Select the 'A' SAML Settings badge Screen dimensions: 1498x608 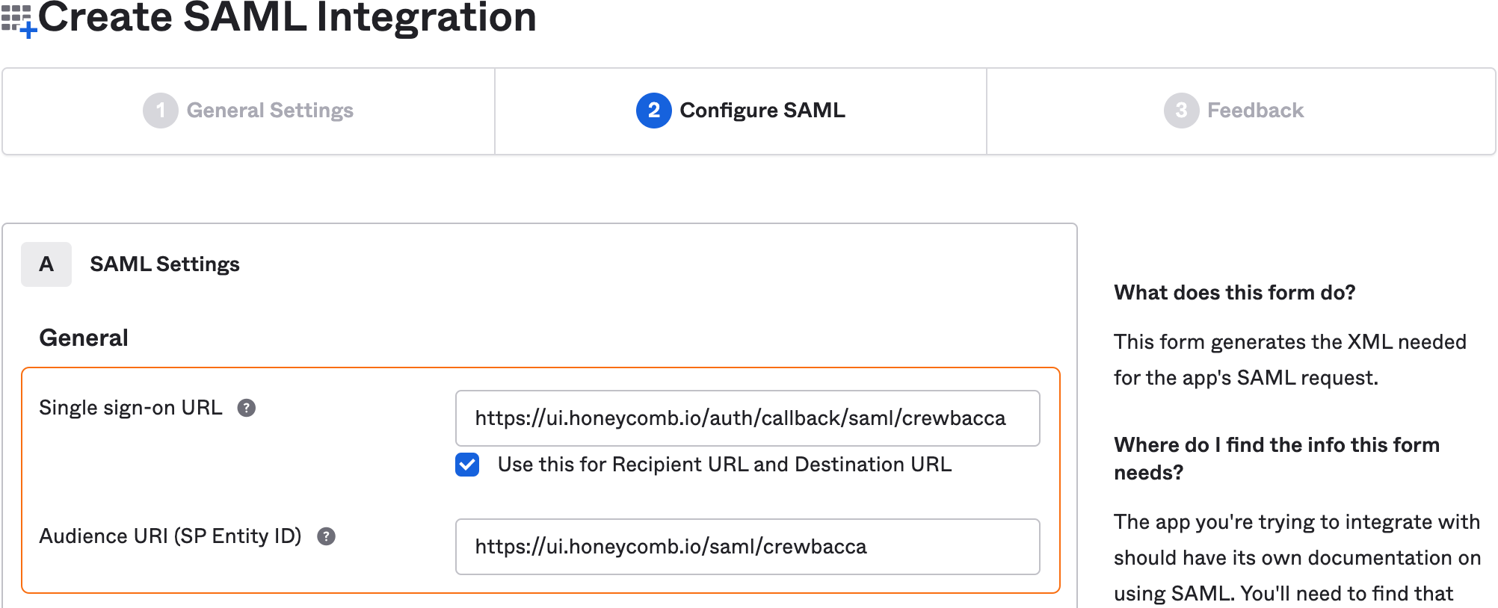coord(46,264)
